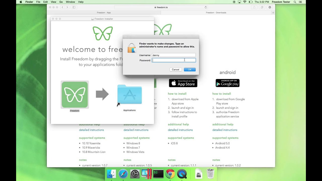This screenshot has width=322, height=181.
Task: Click OK in the authentication dialog
Action: pyautogui.click(x=190, y=70)
